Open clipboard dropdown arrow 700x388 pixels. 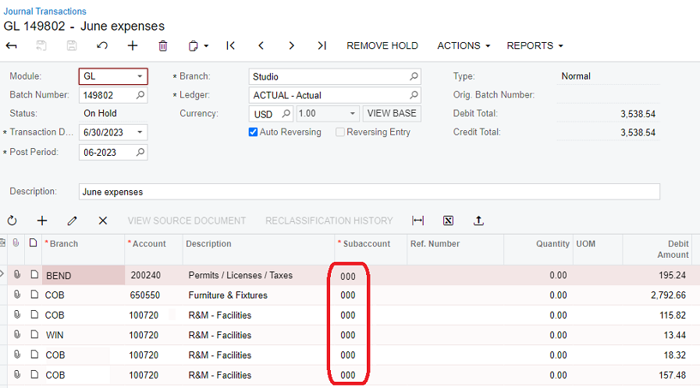[x=206, y=46]
